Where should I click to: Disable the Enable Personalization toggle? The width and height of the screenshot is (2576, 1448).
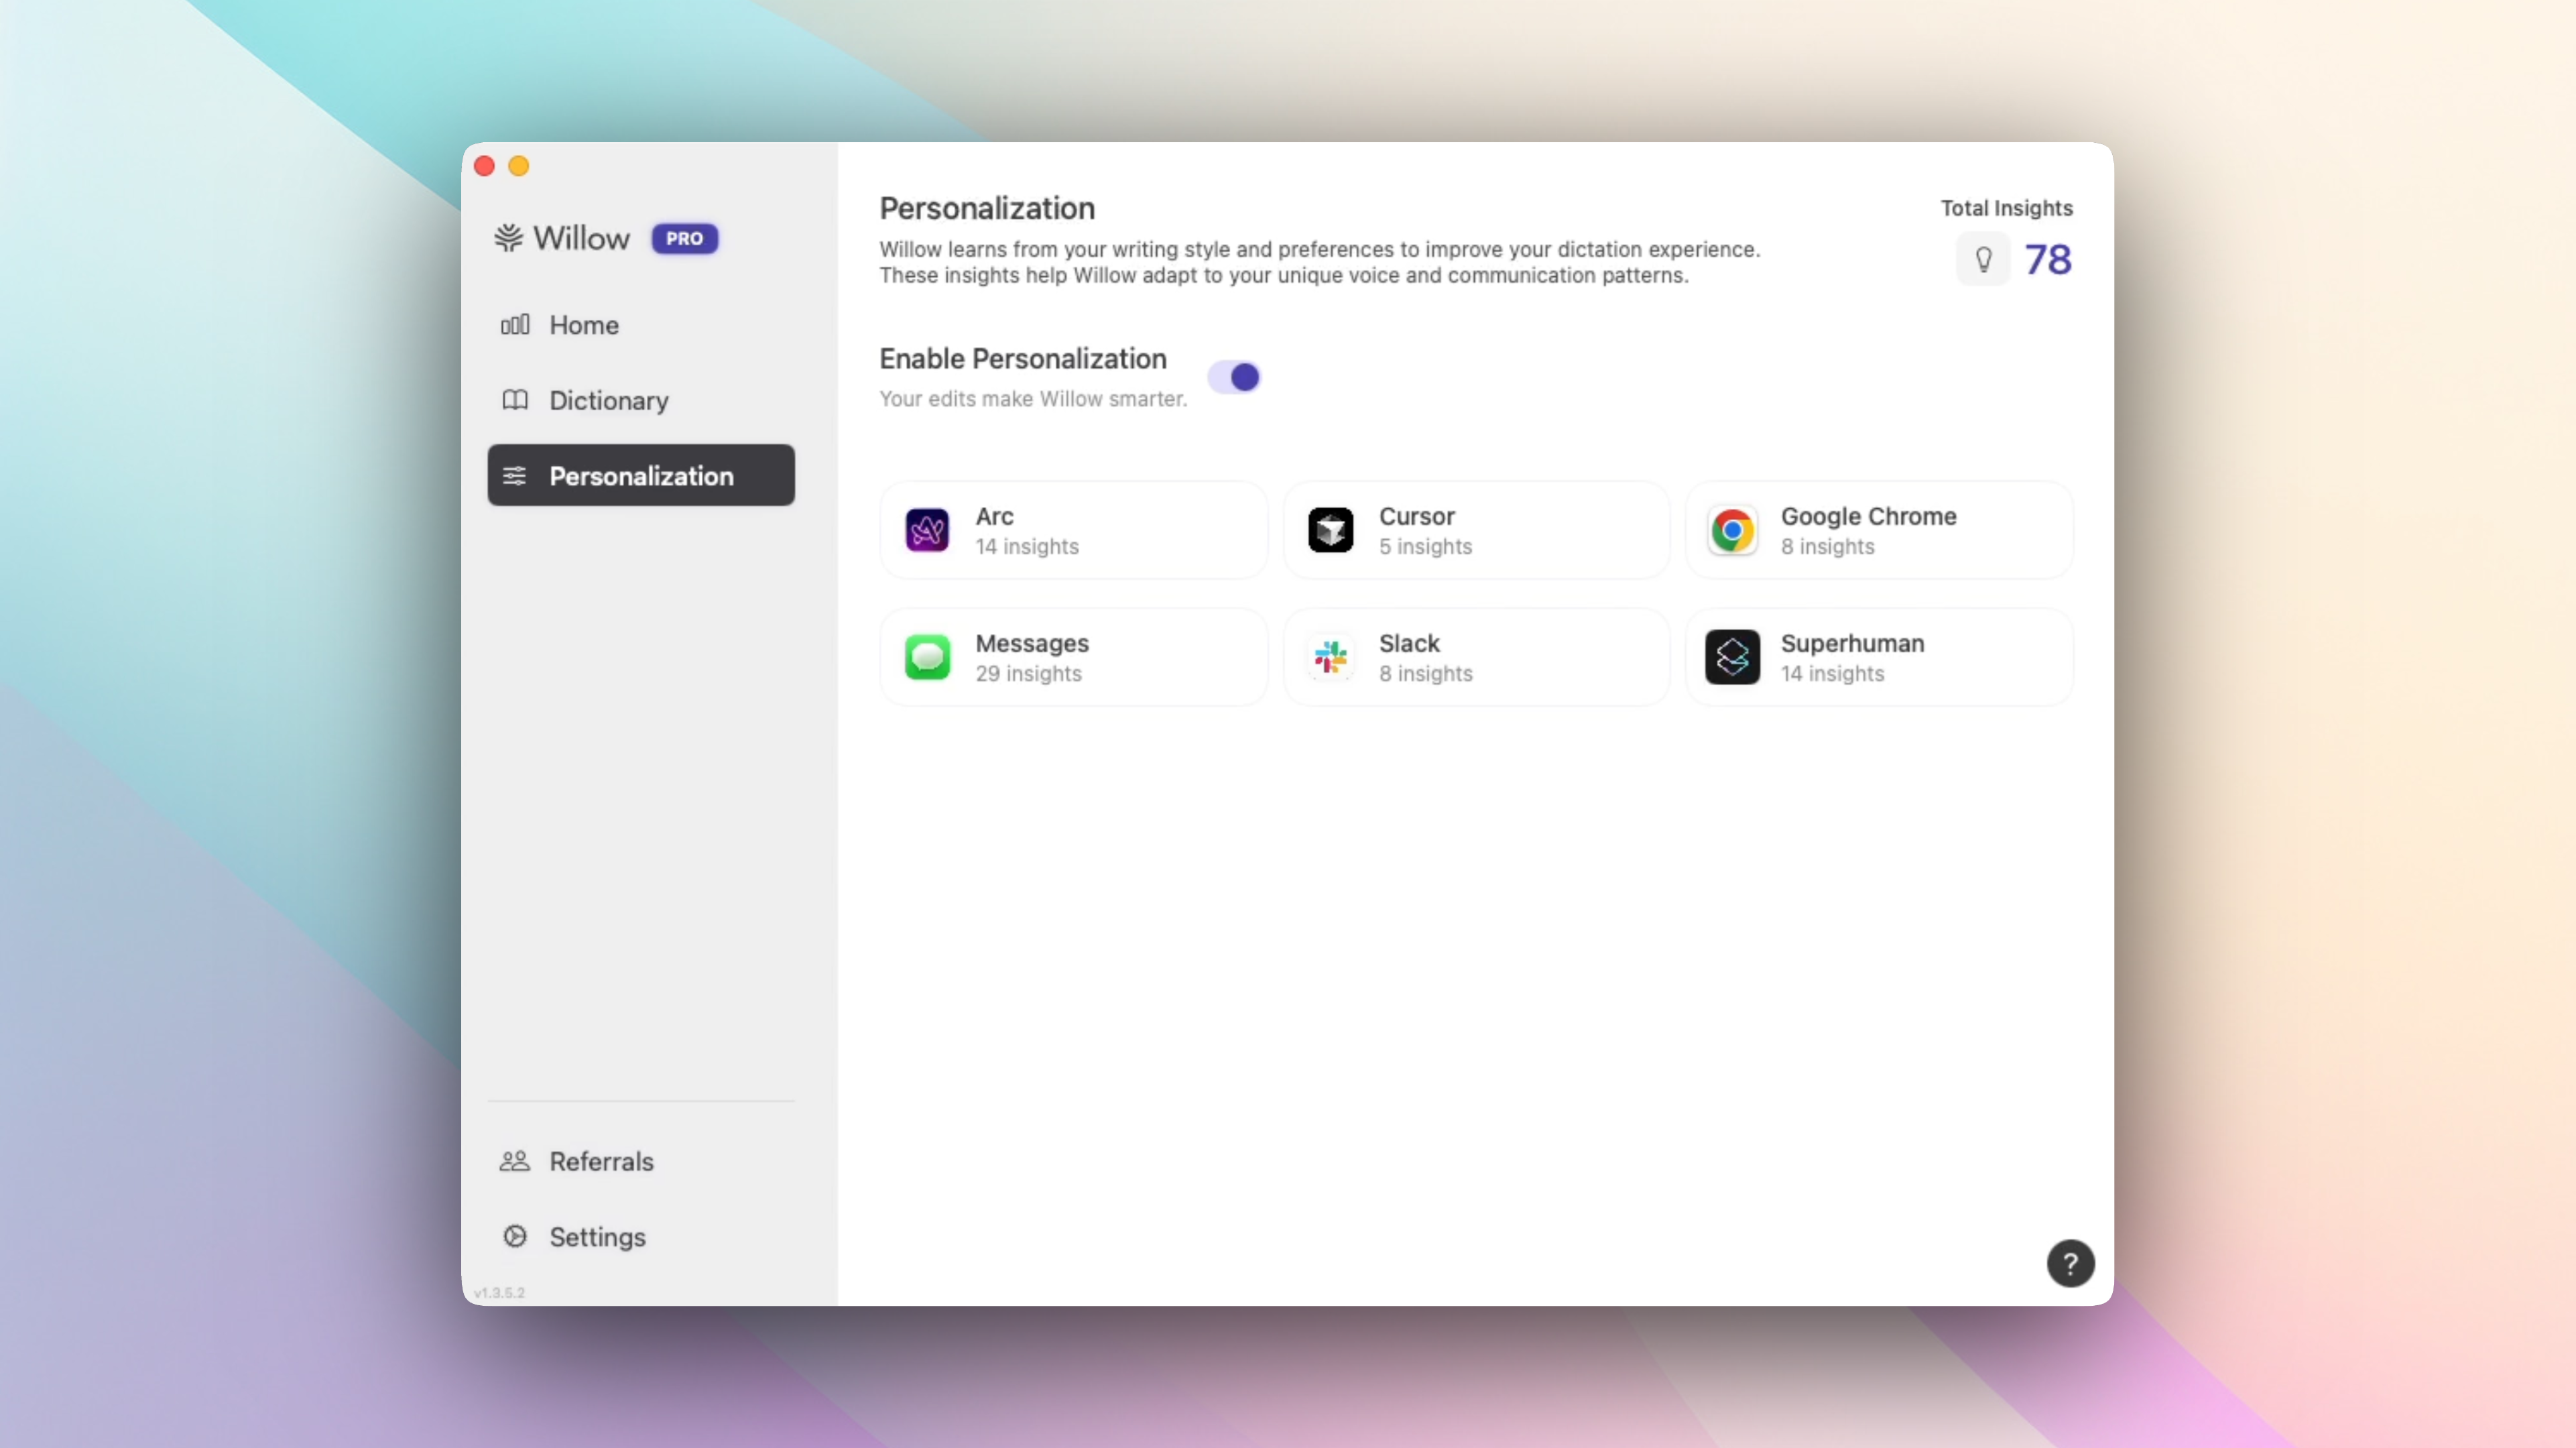coord(1234,377)
